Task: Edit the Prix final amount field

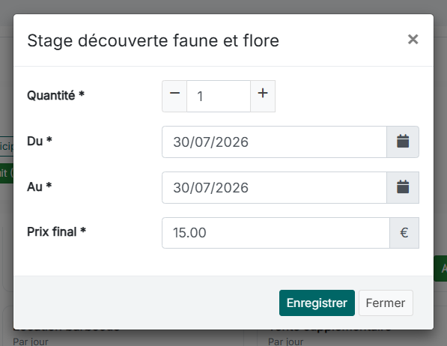Action: 276,233
